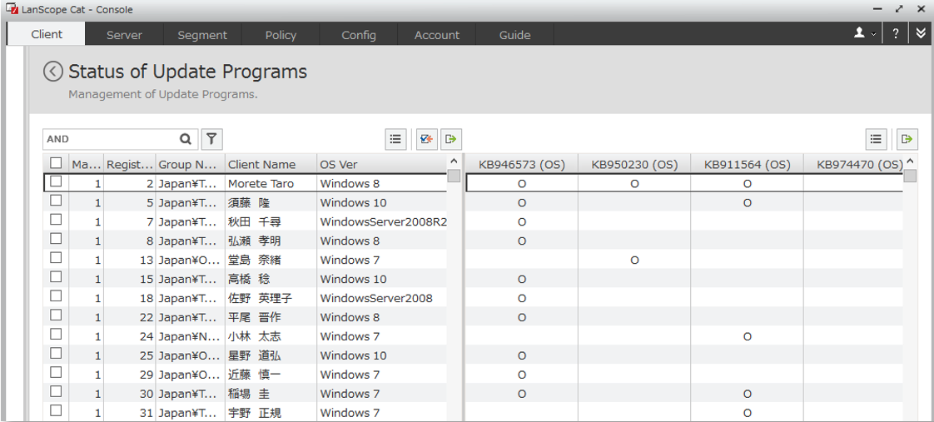Click the magnifier search icon
Viewport: 934px width, 422px height.
[x=186, y=139]
